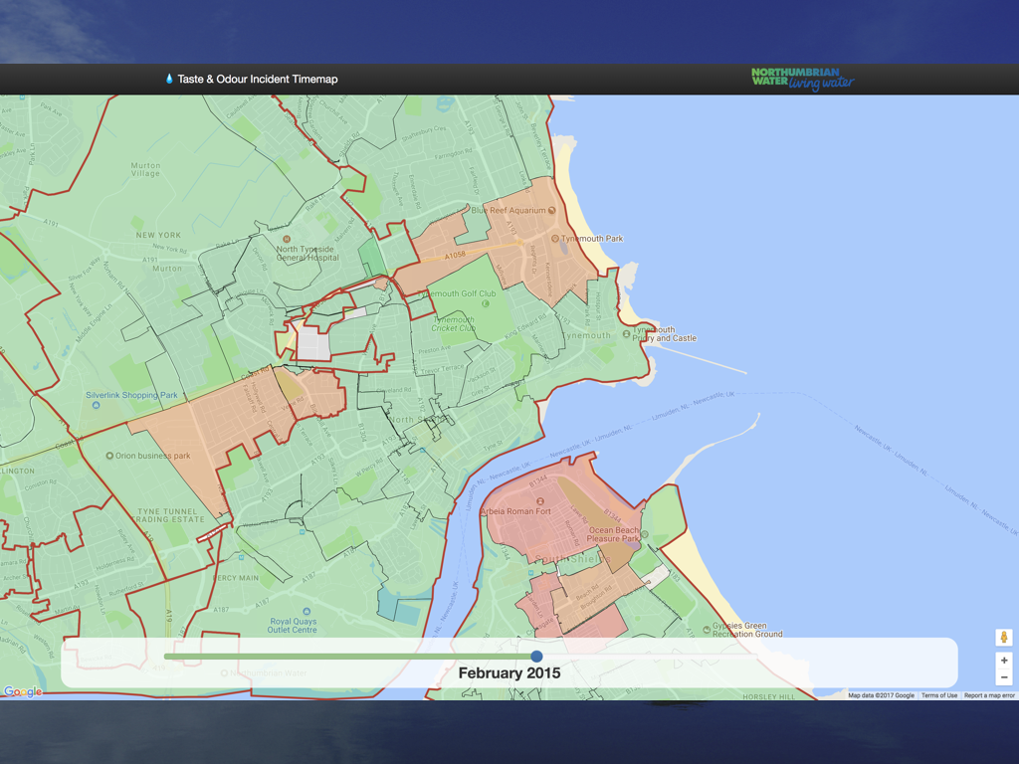Click the timeline slider handle at February 2015
The width and height of the screenshot is (1019, 764).
tap(536, 657)
